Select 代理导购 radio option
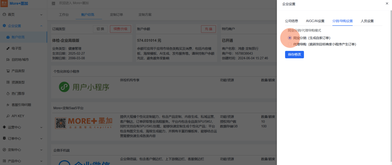392x165 pixels. tap(290, 44)
